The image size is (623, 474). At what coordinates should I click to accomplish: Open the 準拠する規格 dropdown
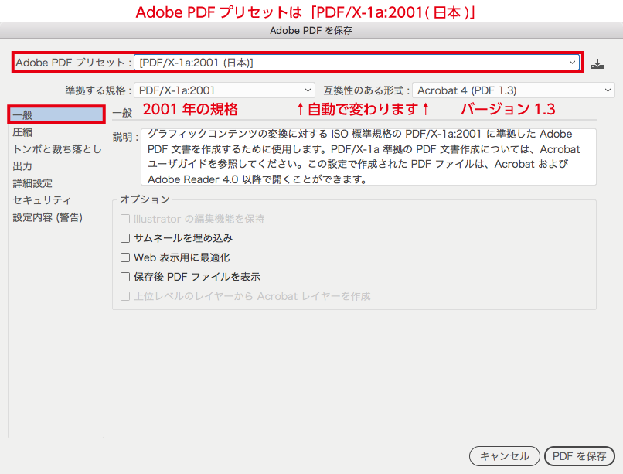click(224, 90)
